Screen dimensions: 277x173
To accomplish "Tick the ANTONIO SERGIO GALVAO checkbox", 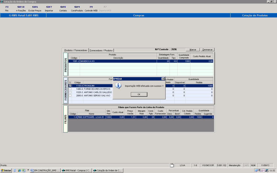I will point(70,95).
